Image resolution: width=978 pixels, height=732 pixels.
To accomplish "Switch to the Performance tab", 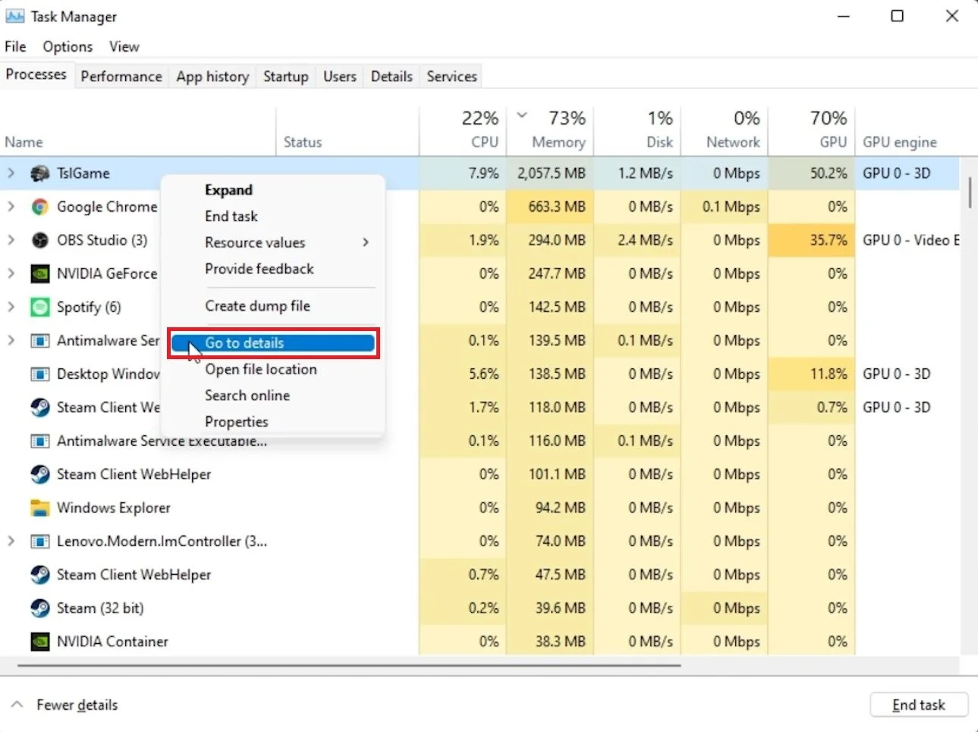I will point(121,76).
